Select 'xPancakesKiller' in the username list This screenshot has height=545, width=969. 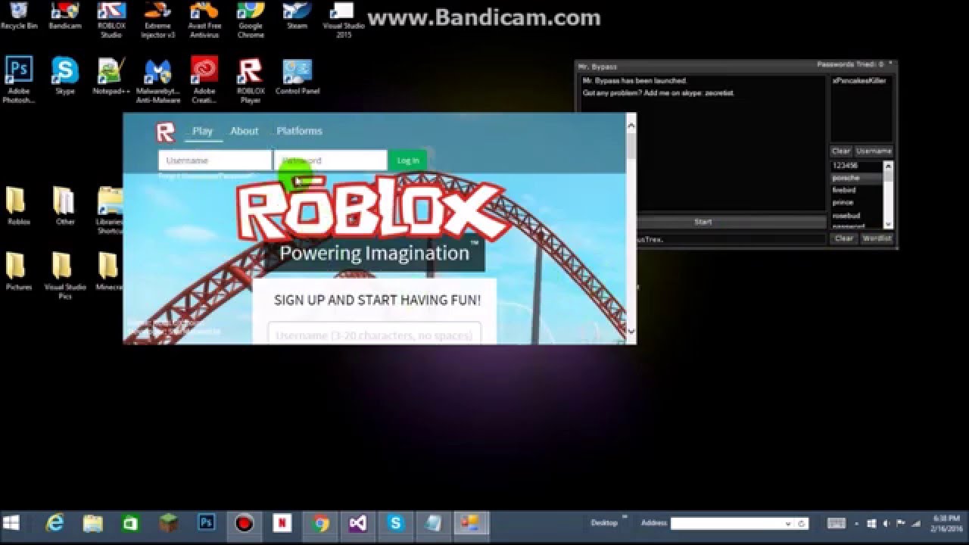tap(859, 80)
